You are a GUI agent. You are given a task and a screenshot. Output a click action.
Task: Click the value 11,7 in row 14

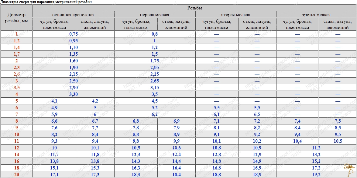pyautogui.click(x=54, y=155)
